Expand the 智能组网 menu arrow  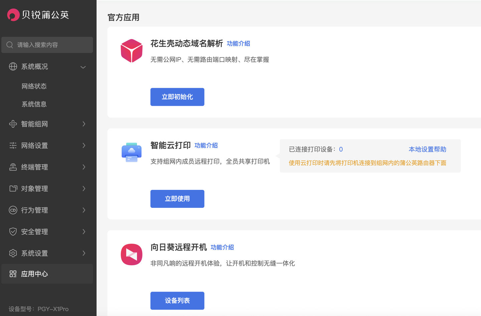tap(84, 124)
